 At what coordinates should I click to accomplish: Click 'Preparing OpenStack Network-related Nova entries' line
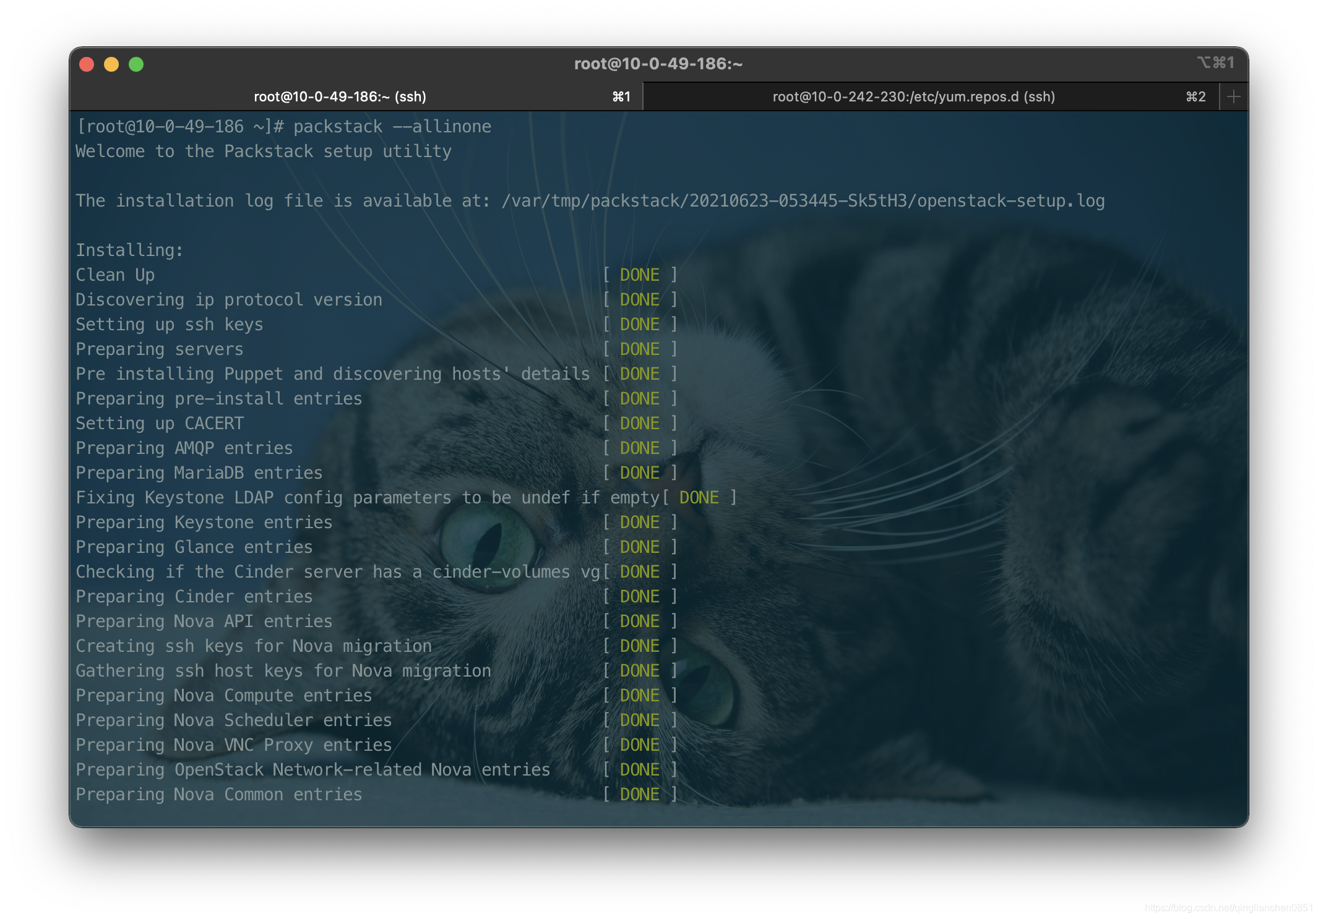313,770
